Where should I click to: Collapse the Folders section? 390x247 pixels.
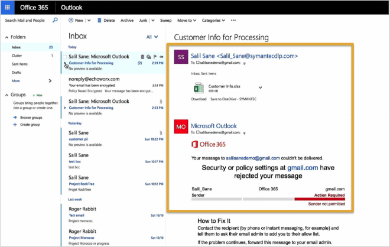point(6,37)
